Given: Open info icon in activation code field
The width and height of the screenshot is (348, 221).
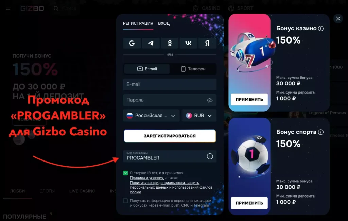Looking at the screenshot, I should click(x=210, y=156).
